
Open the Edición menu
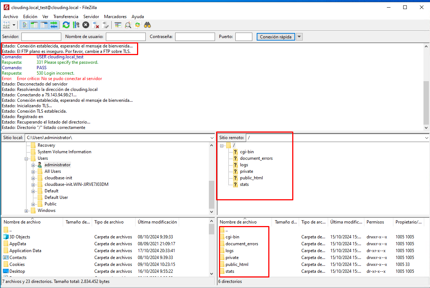(x=30, y=17)
